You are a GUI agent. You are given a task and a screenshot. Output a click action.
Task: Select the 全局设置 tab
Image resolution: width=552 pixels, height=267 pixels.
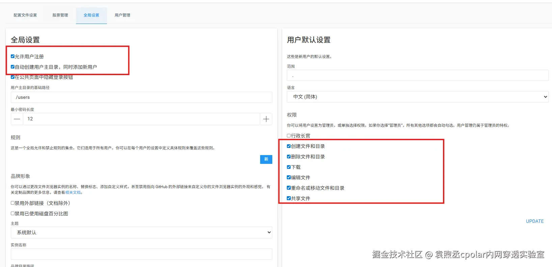pyautogui.click(x=91, y=15)
